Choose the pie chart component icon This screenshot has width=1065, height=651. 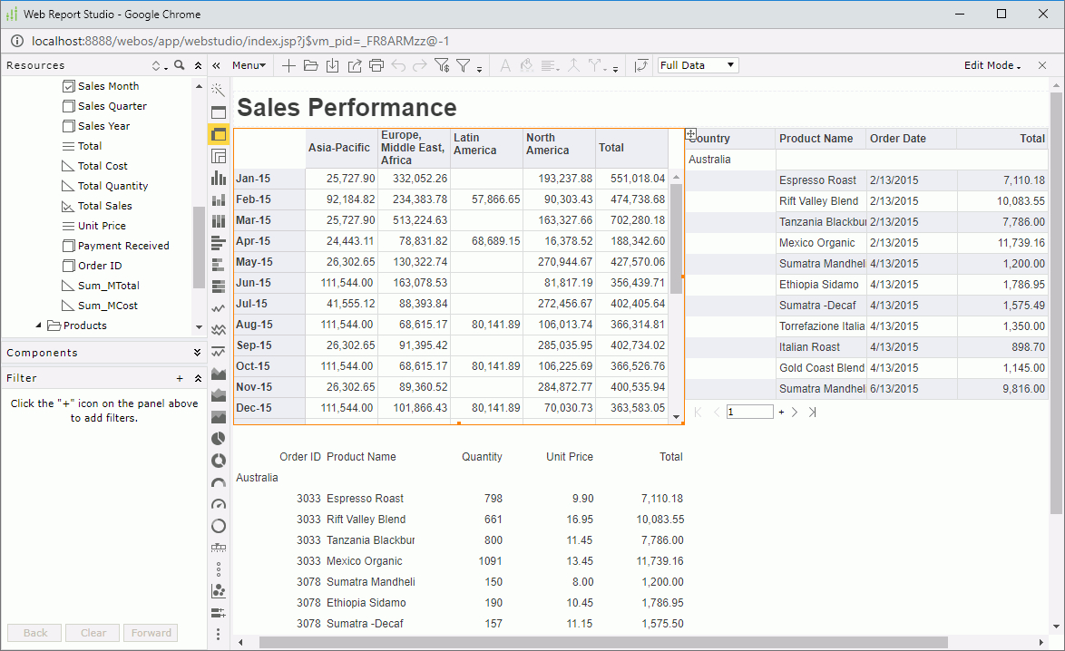click(x=218, y=438)
